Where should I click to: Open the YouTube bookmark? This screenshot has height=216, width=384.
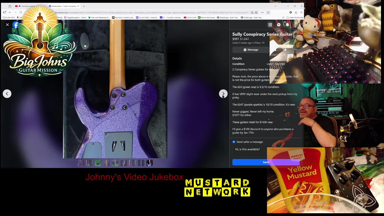coord(190,17)
